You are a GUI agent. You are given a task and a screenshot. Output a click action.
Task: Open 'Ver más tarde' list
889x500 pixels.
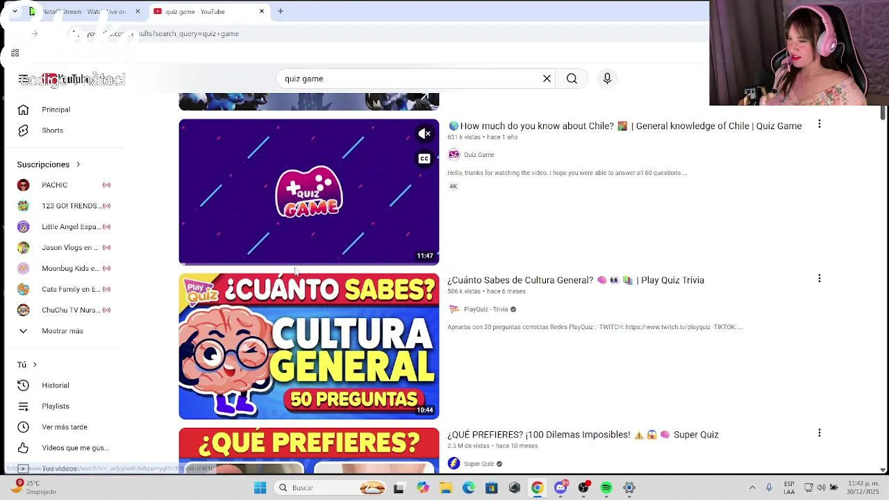[x=64, y=427]
